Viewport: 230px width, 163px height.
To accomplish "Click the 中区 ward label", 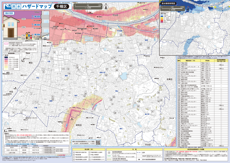I will [11, 92].
